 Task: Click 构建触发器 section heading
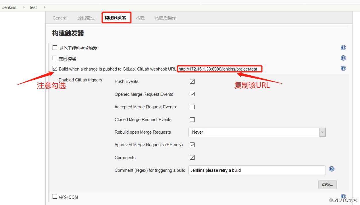click(68, 34)
